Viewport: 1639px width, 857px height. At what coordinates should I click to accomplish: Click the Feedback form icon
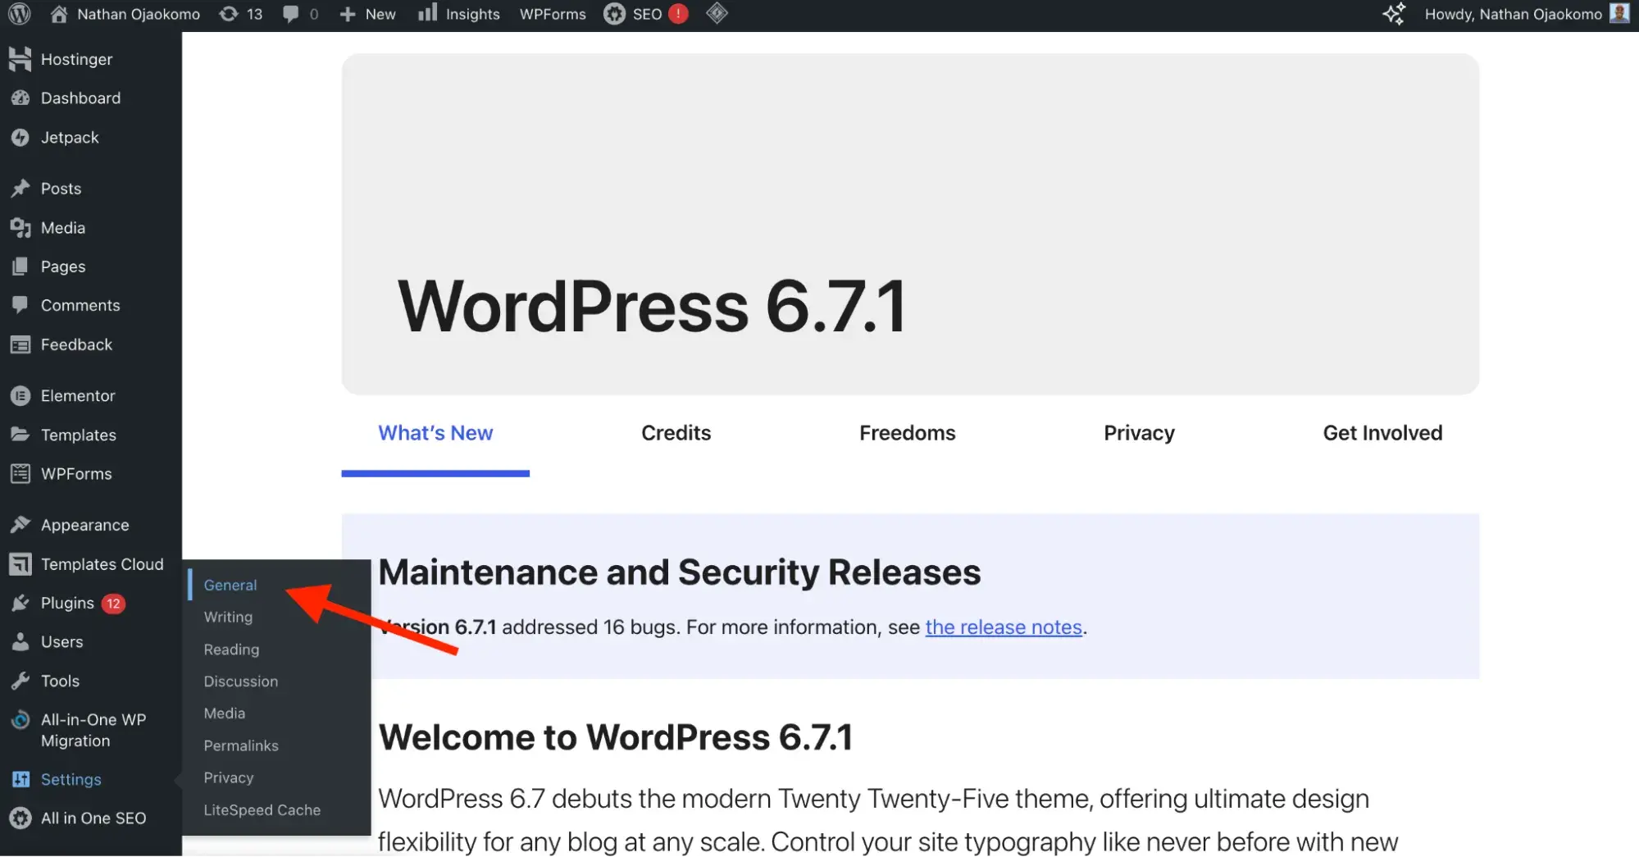click(x=20, y=344)
